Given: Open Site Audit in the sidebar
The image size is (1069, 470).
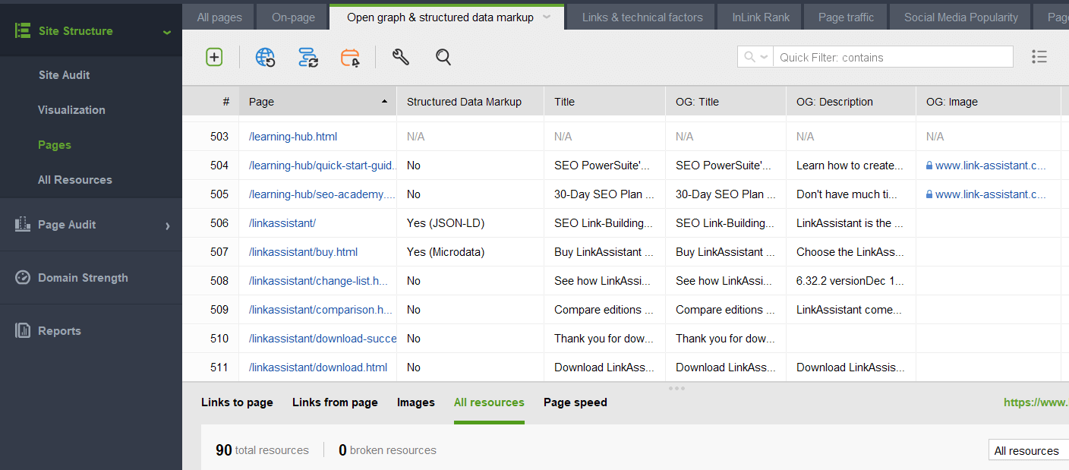Looking at the screenshot, I should pyautogui.click(x=65, y=75).
